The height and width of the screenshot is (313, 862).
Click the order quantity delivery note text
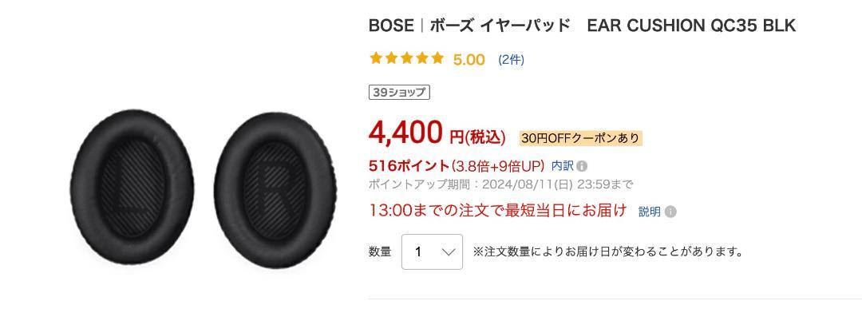point(608,252)
